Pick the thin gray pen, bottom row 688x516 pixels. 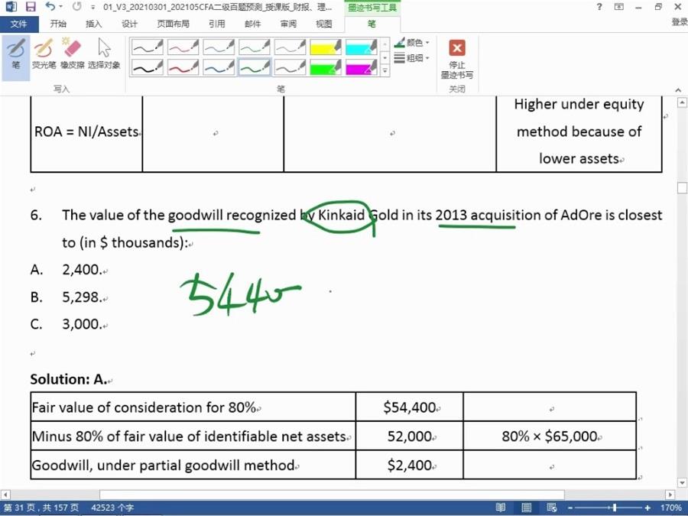point(290,67)
